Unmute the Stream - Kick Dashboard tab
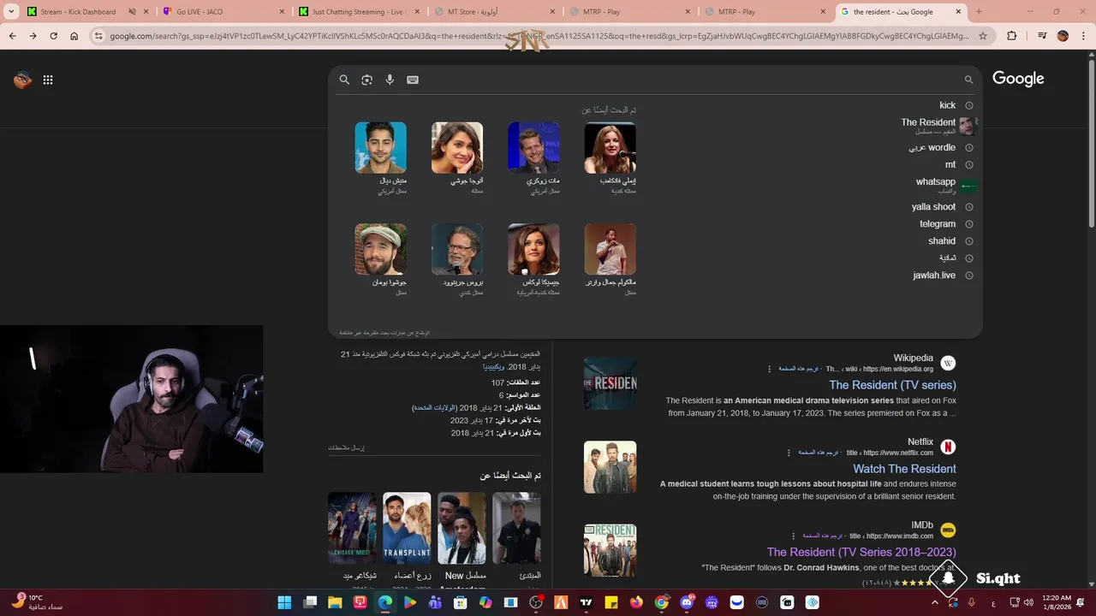This screenshot has height=616, width=1096. (x=133, y=12)
